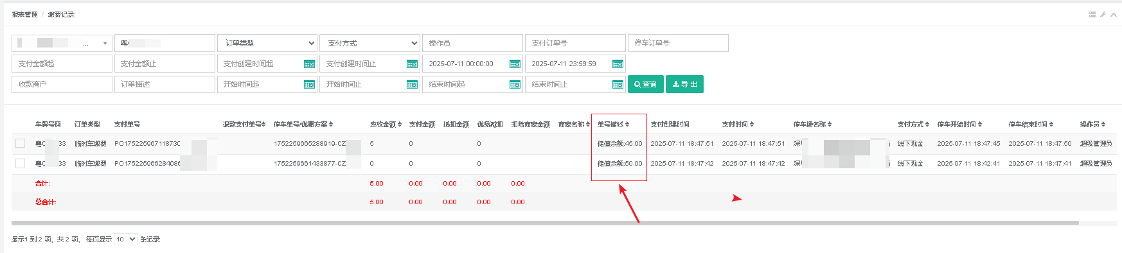The image size is (1122, 253).
Task: Open the 支付方式 filter dropdown
Action: tap(370, 43)
